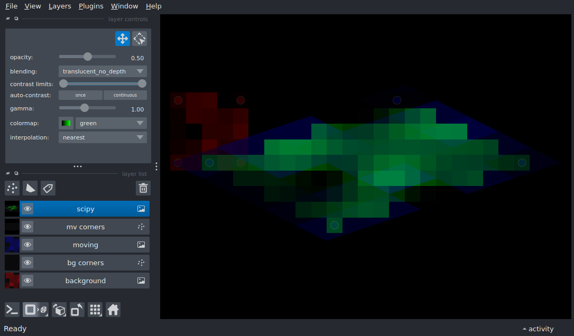Open the interpolation dropdown
The image size is (574, 336).
[103, 137]
